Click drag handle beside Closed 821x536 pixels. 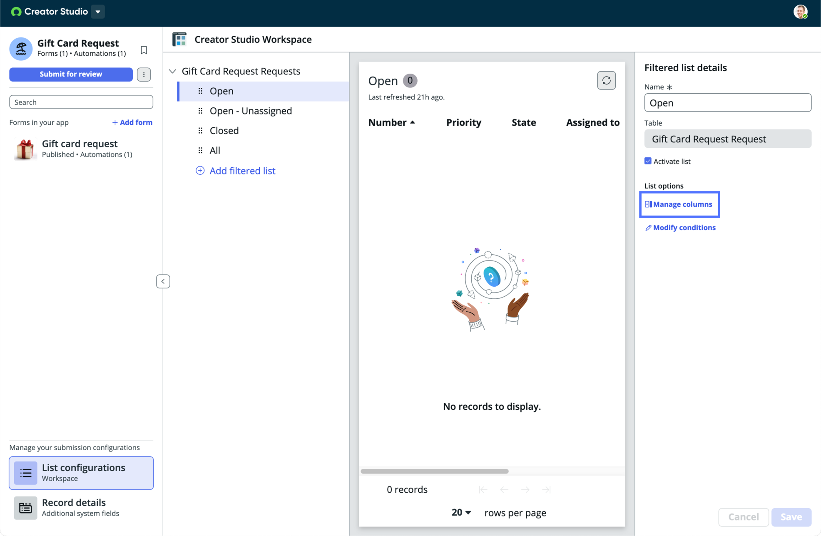click(x=200, y=131)
